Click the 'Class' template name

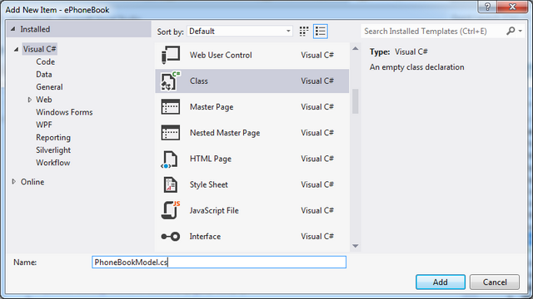(x=199, y=81)
